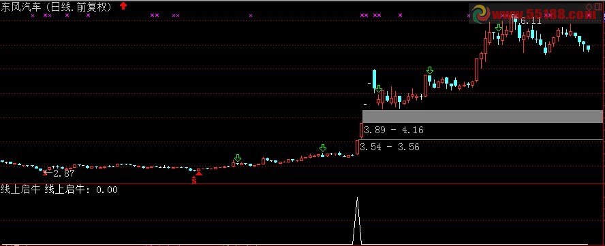Click the 线上启牛: 0.00 indicator value
Viewport: 605px width, 246px height.
(x=81, y=190)
